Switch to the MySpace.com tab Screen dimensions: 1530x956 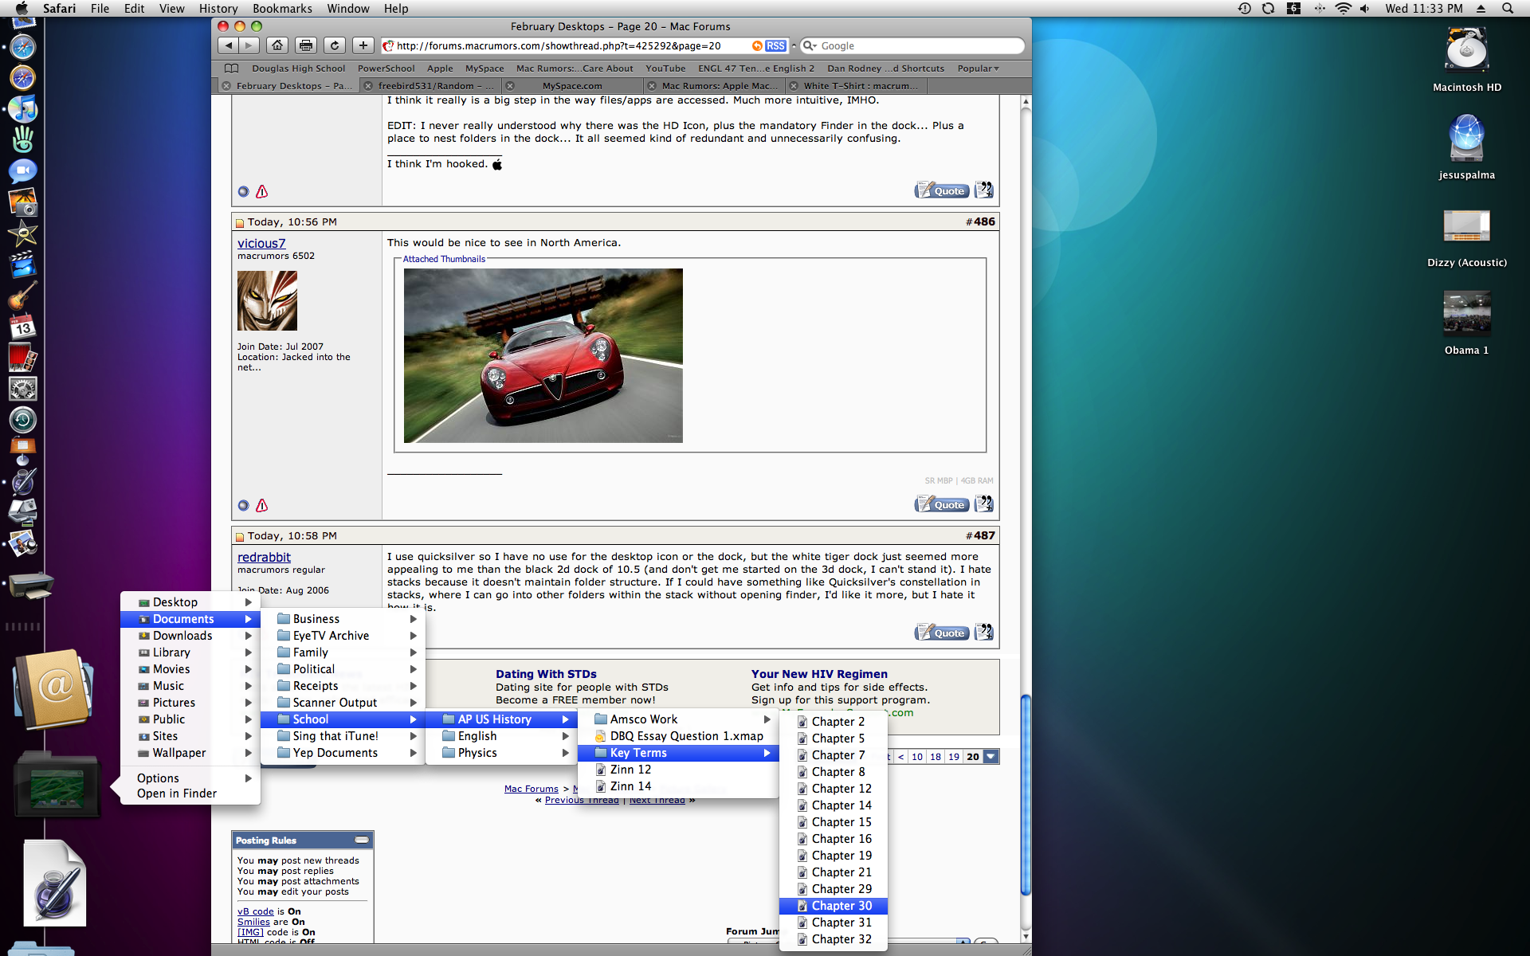[x=572, y=86]
